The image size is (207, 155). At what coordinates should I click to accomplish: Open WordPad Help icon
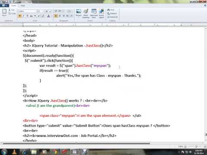click(205, 6)
